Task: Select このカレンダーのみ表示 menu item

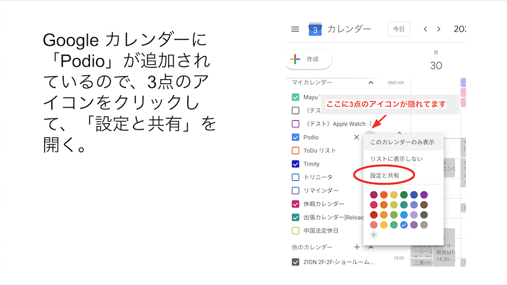Action: click(x=402, y=142)
